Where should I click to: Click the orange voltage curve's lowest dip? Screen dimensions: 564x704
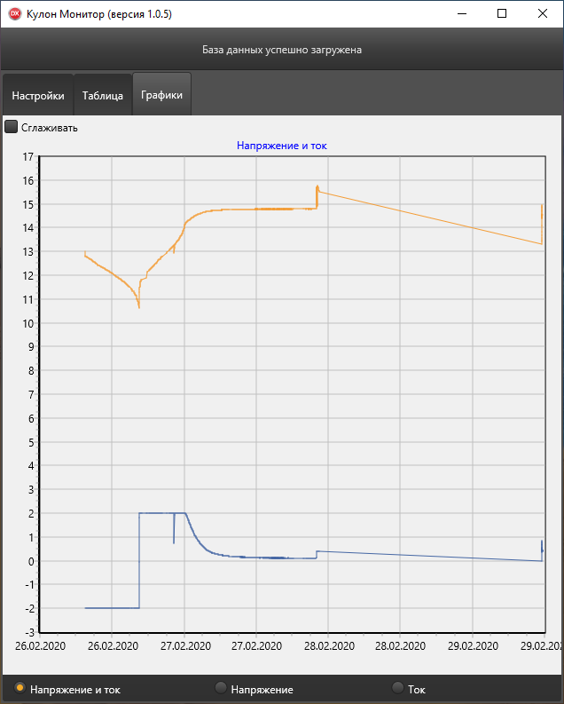pos(139,306)
